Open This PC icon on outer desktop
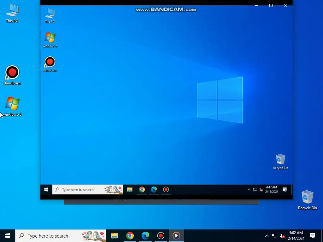 [x=12, y=13]
